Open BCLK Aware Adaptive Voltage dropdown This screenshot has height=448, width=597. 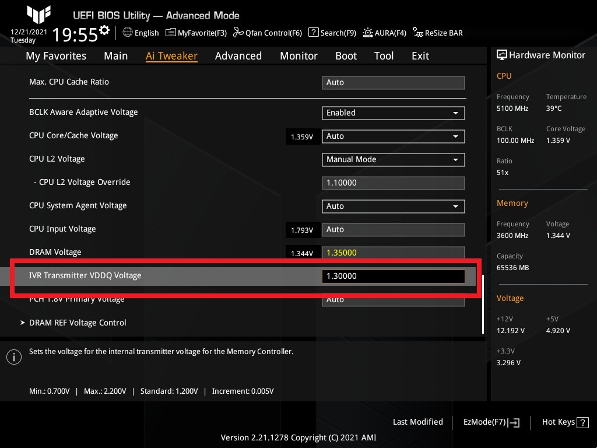[x=394, y=113]
